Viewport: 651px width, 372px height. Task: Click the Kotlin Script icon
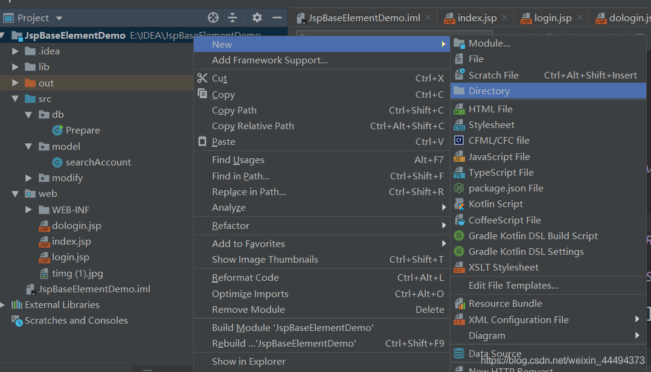(x=459, y=204)
